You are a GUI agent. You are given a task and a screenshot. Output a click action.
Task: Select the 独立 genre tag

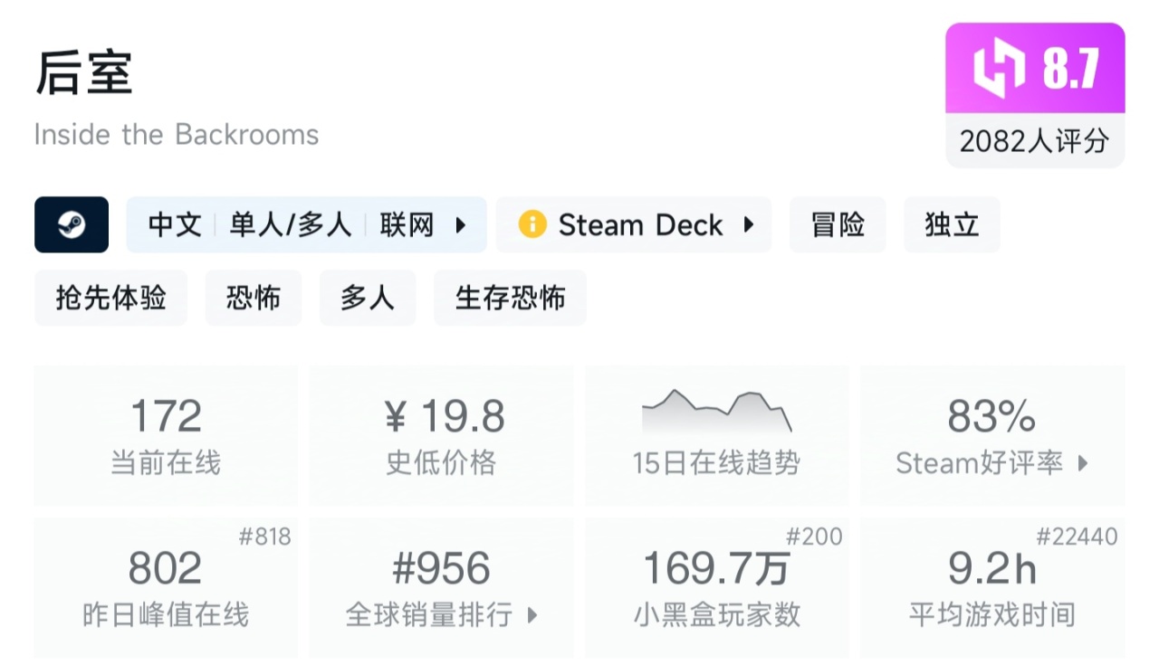[x=952, y=224]
